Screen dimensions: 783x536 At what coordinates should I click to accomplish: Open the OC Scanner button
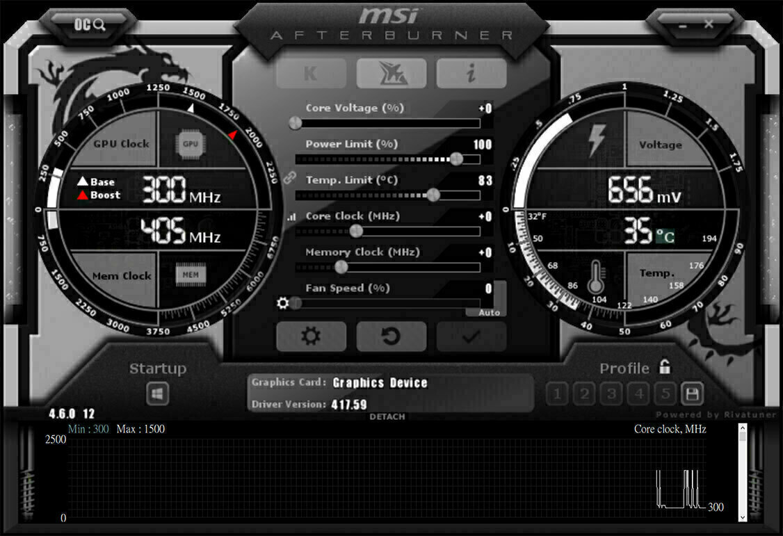(x=90, y=24)
